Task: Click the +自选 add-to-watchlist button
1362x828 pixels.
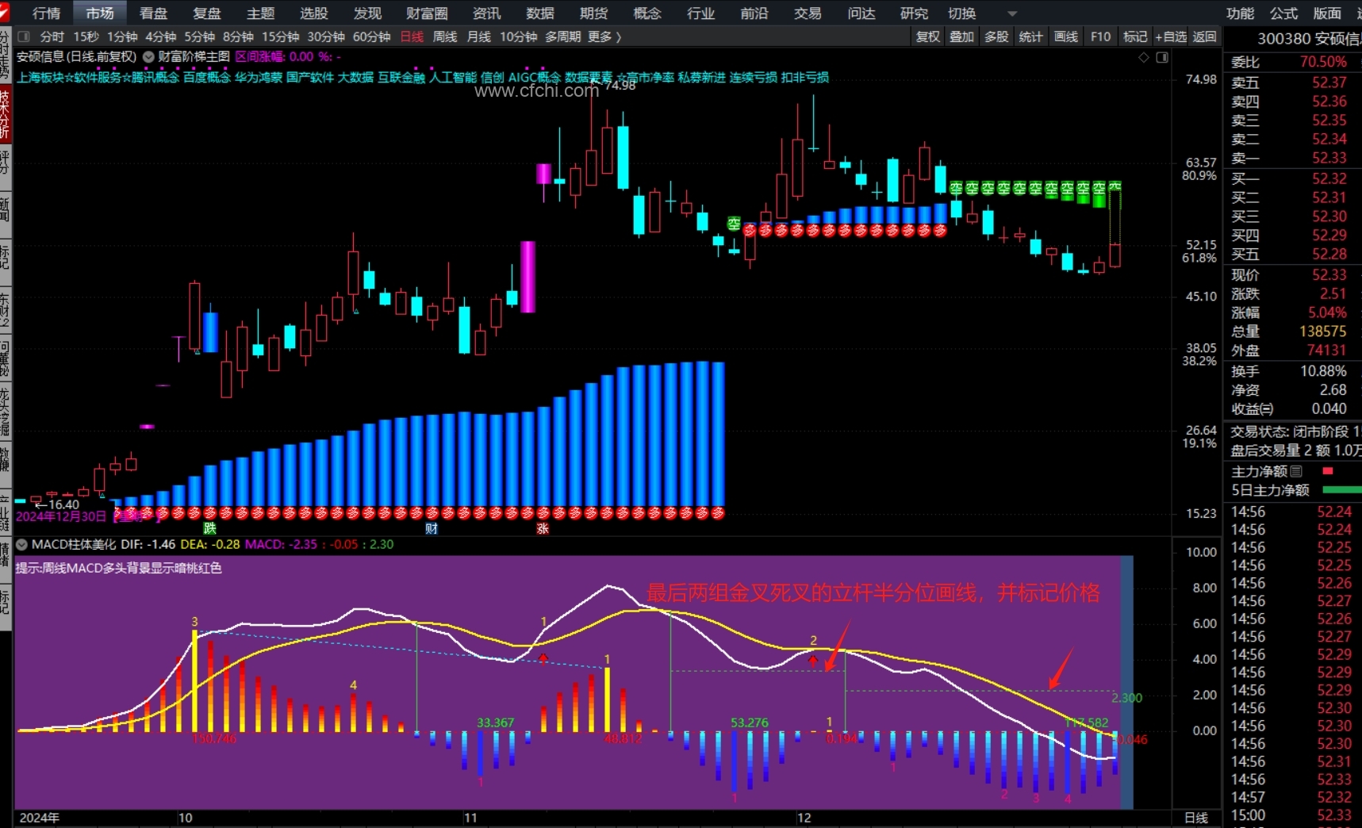Action: click(x=1170, y=36)
